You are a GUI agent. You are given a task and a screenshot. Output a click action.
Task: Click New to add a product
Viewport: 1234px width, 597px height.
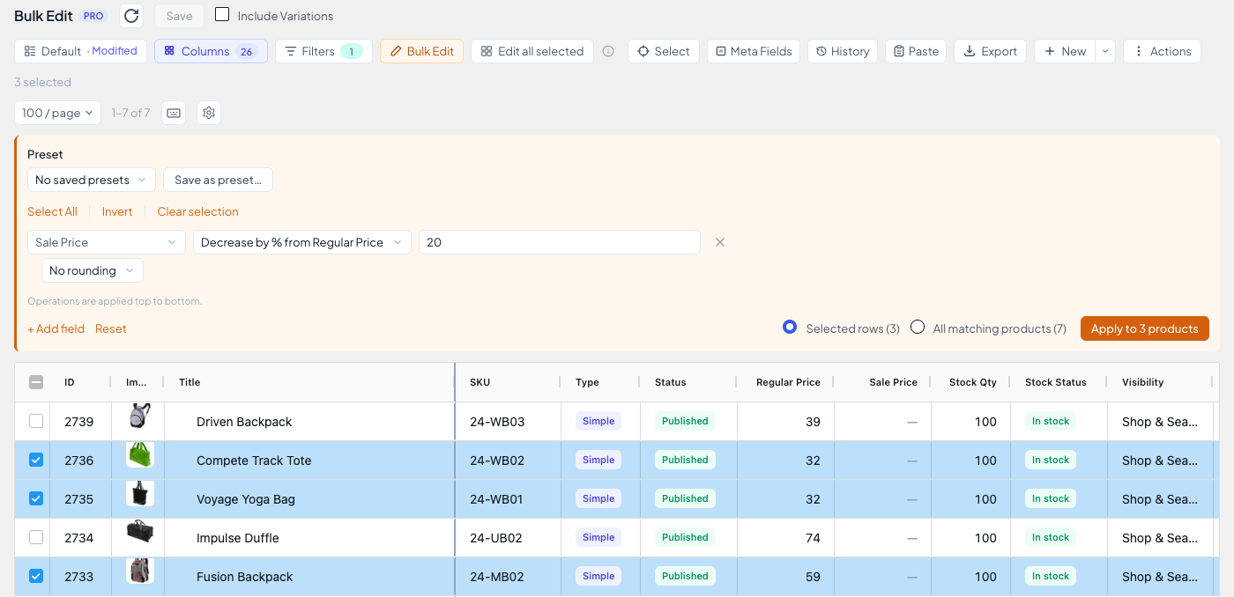point(1065,51)
